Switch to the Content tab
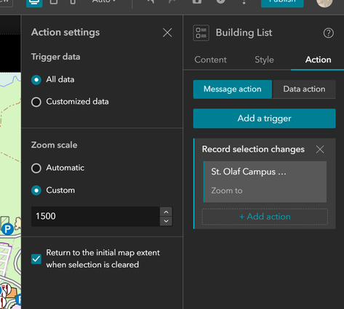The height and width of the screenshot is (309, 344). tap(210, 60)
